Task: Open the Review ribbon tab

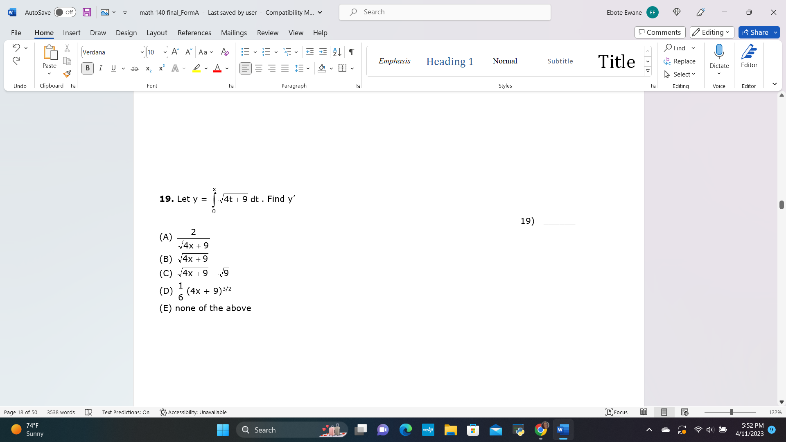Action: tap(268, 33)
